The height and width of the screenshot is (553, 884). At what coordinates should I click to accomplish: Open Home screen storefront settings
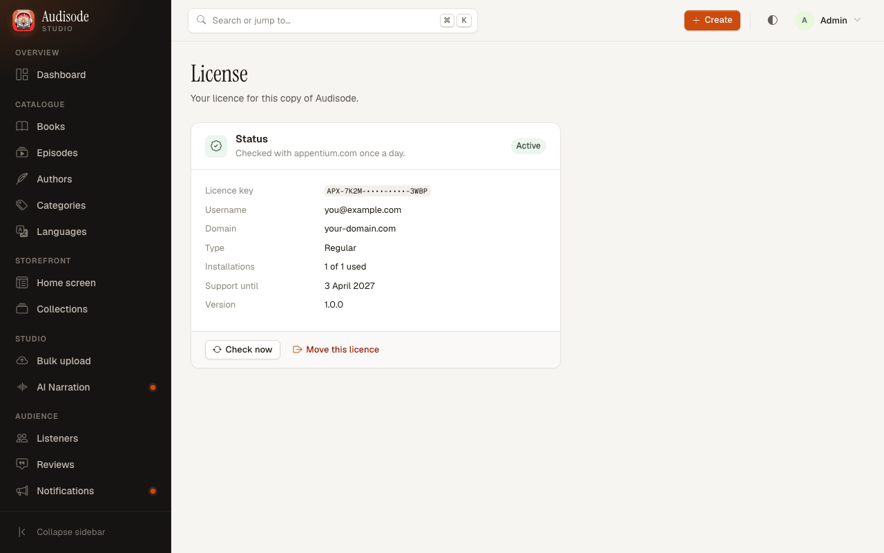click(x=86, y=283)
